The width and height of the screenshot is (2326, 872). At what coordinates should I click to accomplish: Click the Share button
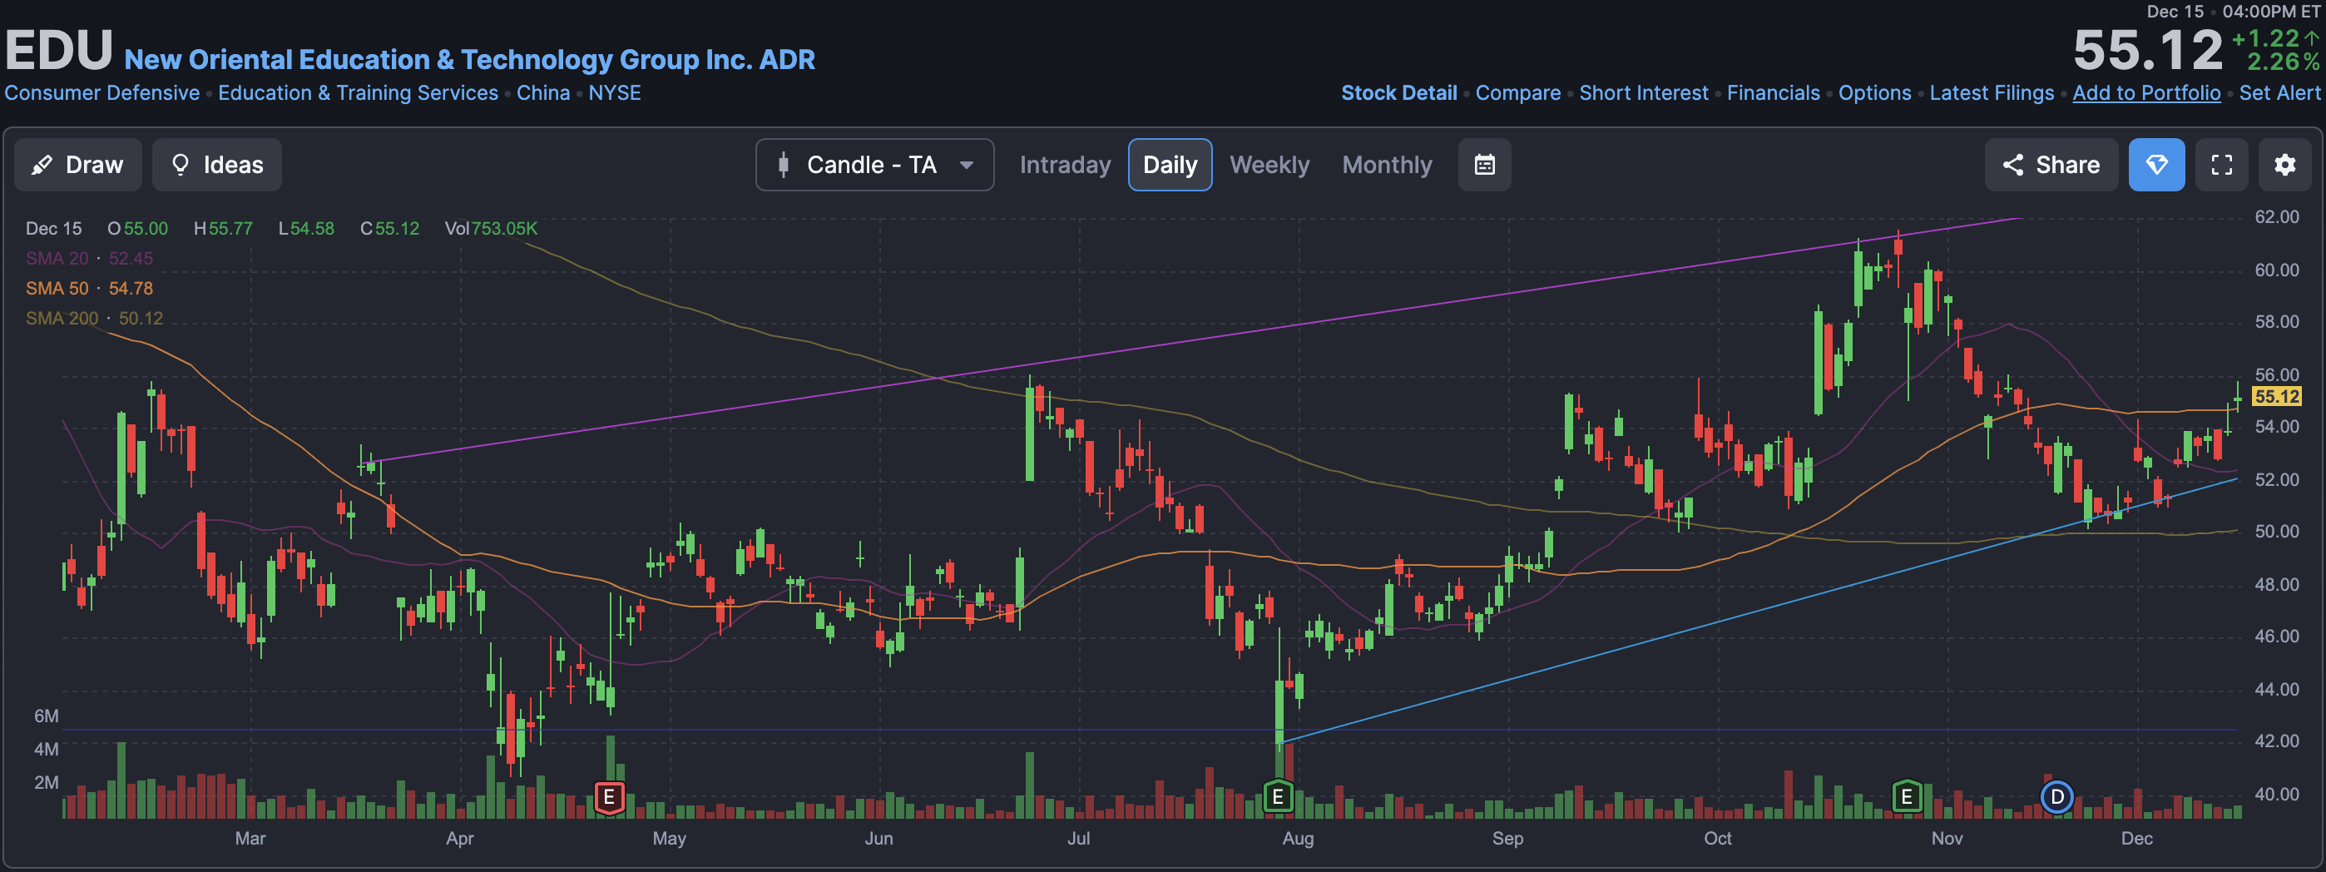[2051, 164]
